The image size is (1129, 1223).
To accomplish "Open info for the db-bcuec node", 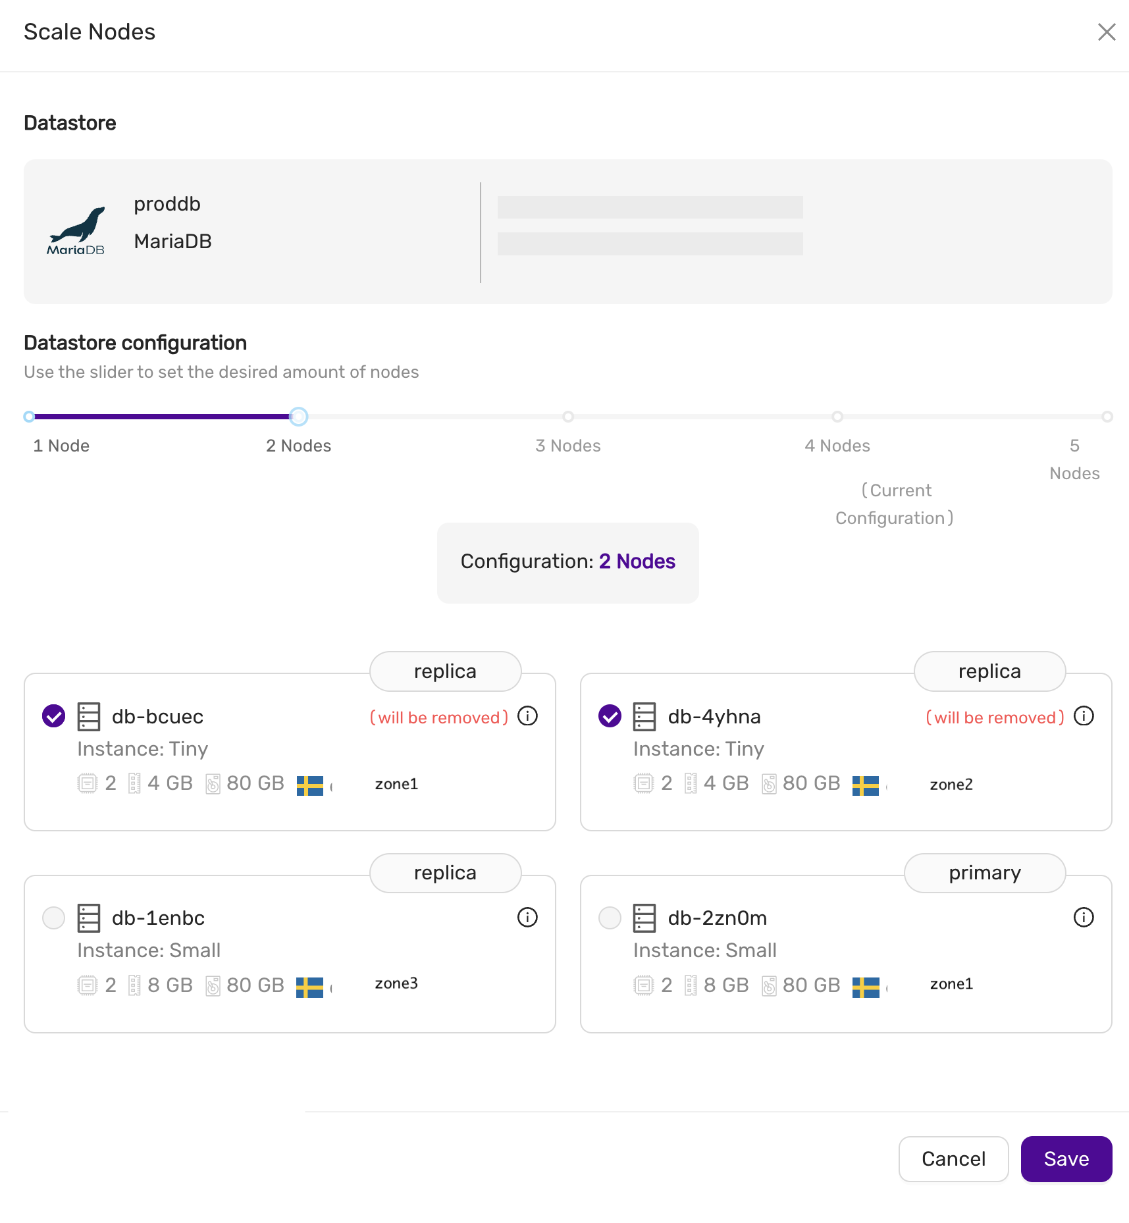I will point(527,716).
